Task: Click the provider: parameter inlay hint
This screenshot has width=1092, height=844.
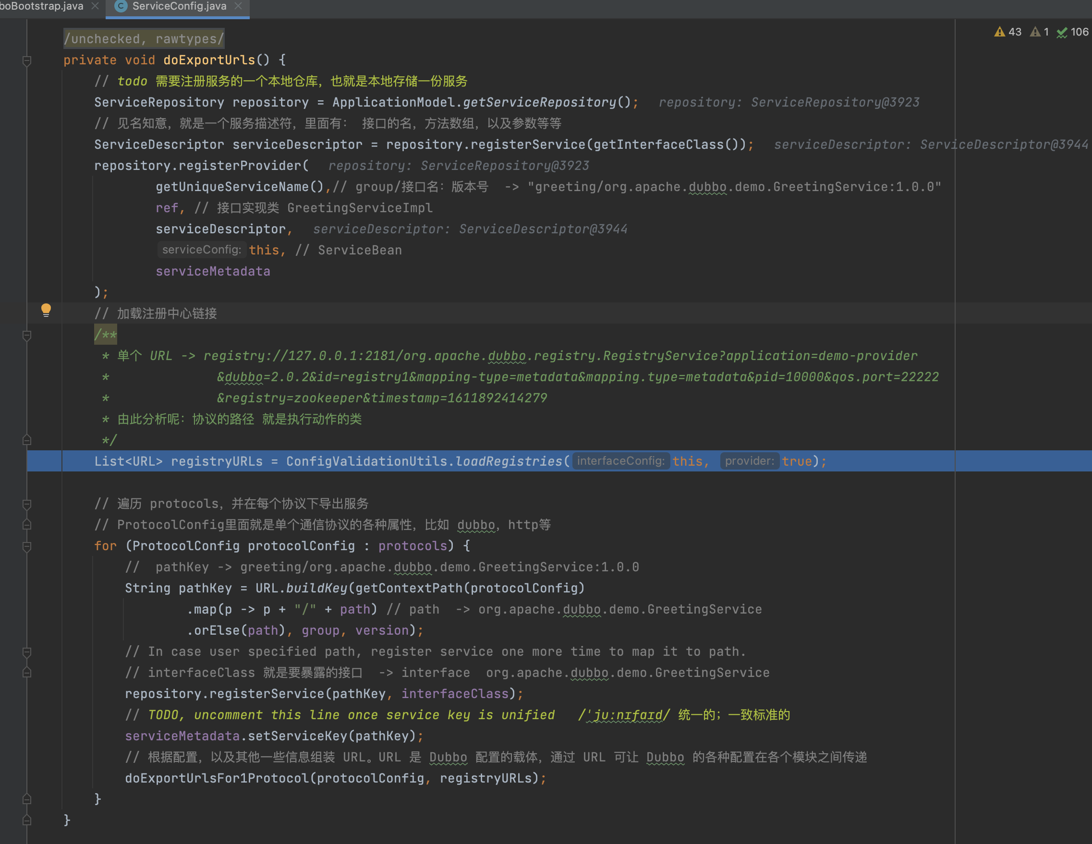Action: [x=749, y=460]
